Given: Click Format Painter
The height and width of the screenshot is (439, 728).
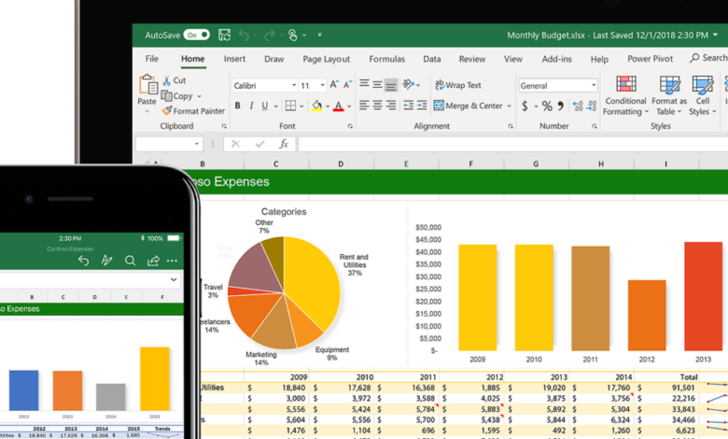Looking at the screenshot, I should click(x=193, y=111).
